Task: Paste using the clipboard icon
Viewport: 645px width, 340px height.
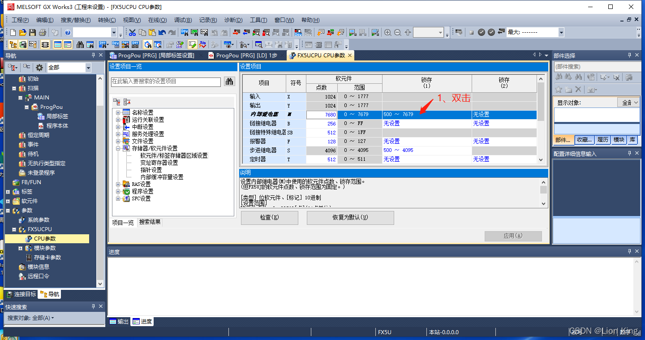Action: [x=152, y=32]
